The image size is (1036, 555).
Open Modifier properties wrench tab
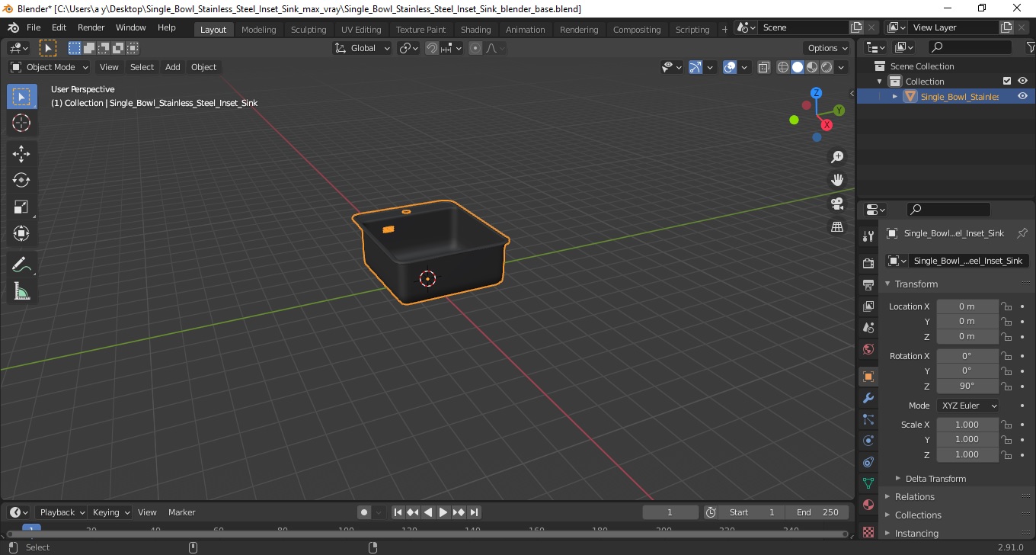tap(868, 398)
